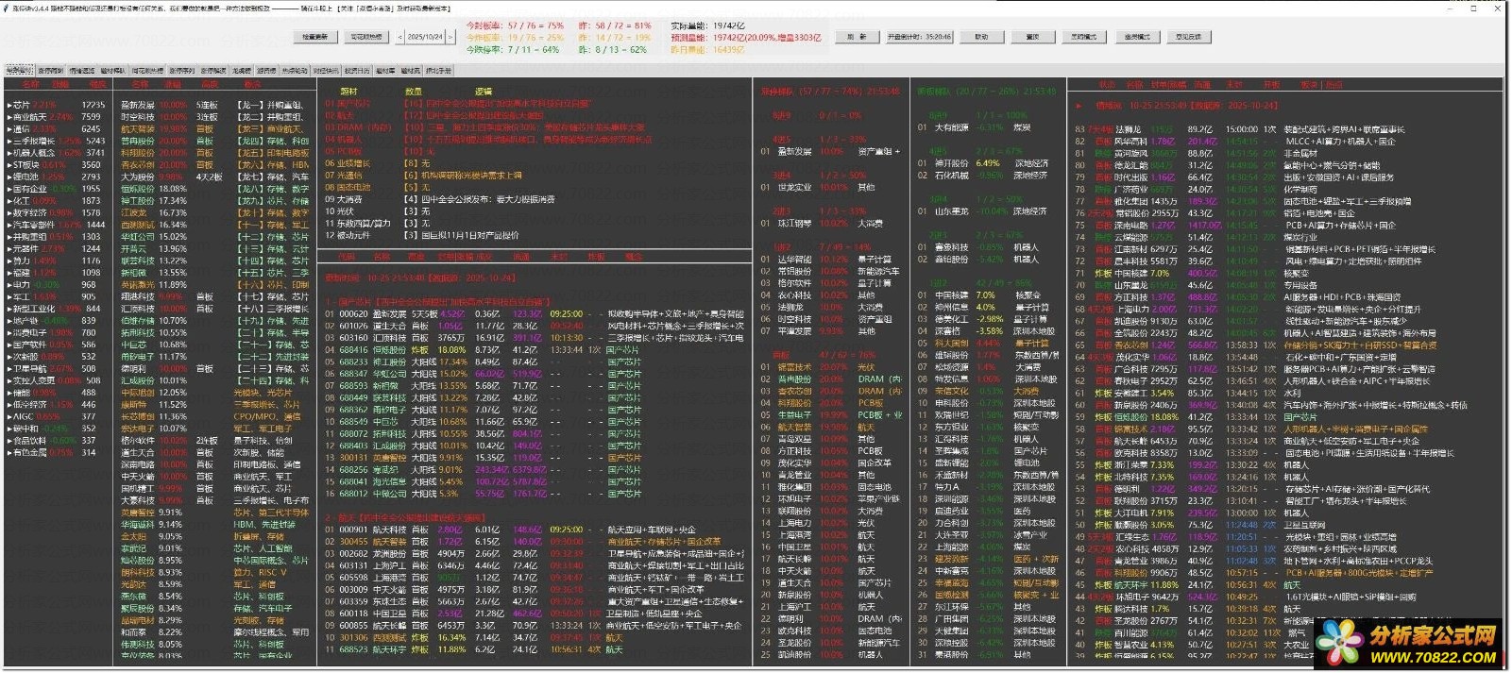
Task: Click the app feather icon in title bar
Action: point(7,8)
